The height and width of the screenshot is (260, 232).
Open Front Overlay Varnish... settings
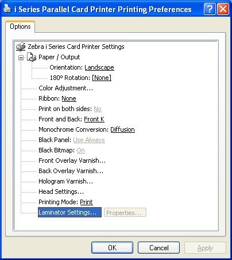(x=72, y=160)
